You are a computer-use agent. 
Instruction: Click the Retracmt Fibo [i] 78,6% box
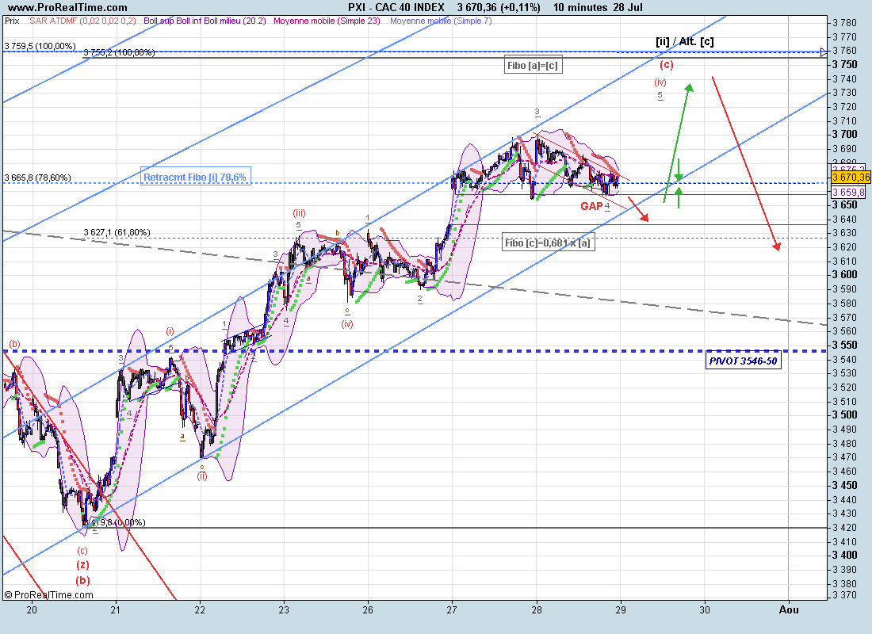[x=195, y=176]
